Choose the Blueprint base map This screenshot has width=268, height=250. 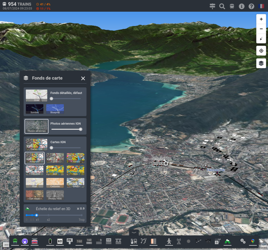tap(55, 109)
